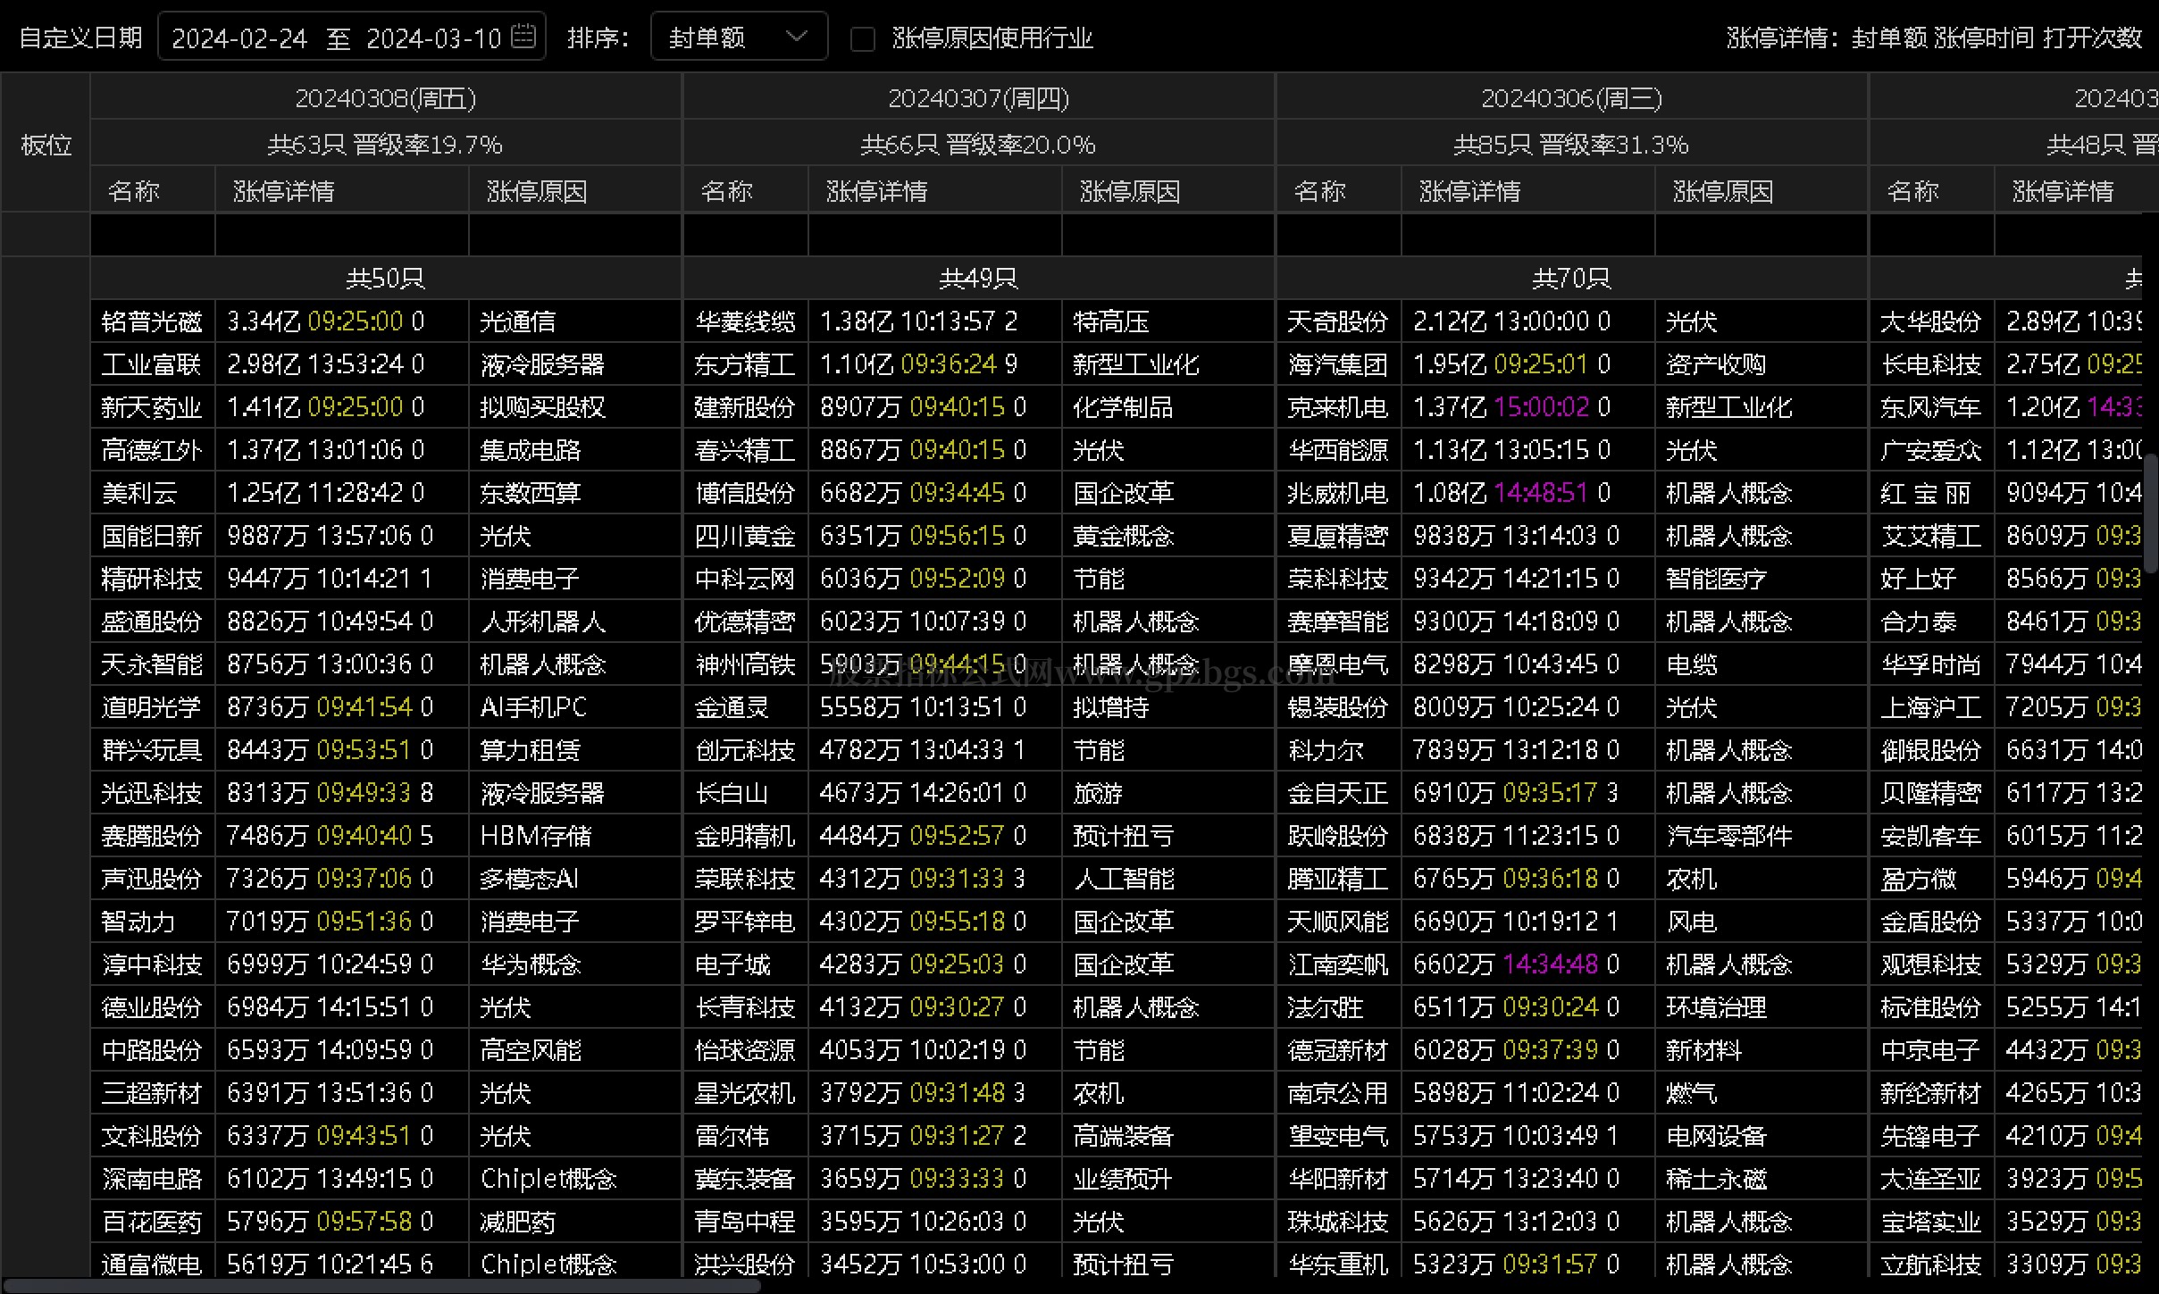Image resolution: width=2159 pixels, height=1294 pixels.
Task: Click 共50只 group header
Action: (x=386, y=279)
